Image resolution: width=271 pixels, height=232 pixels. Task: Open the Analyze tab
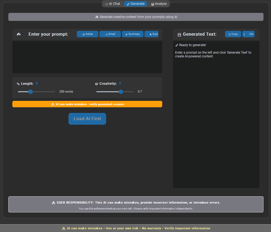(x=159, y=4)
